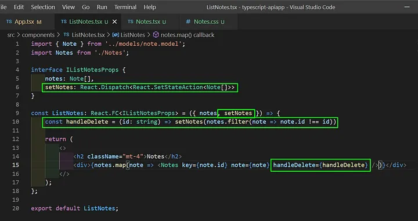418x221 pixels.
Task: Click 'setNotes' parameter on line 9
Action: (x=238, y=113)
